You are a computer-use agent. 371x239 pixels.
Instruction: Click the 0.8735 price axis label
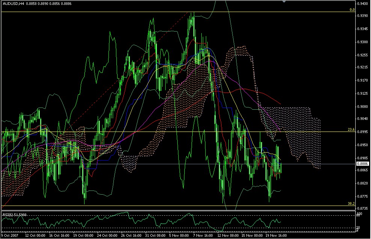pyautogui.click(x=362, y=209)
